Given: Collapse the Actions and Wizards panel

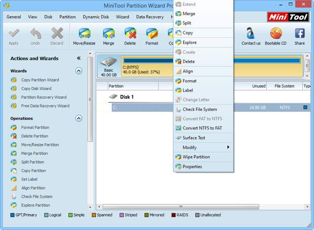Looking at the screenshot, I should [x=78, y=58].
